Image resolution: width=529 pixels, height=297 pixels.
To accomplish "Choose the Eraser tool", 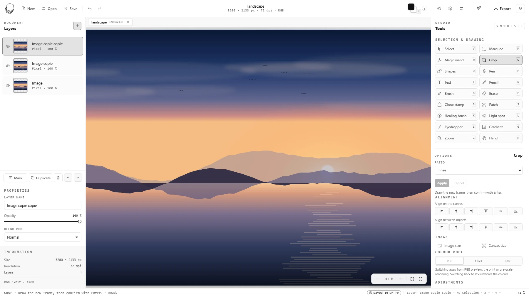I will point(501,94).
